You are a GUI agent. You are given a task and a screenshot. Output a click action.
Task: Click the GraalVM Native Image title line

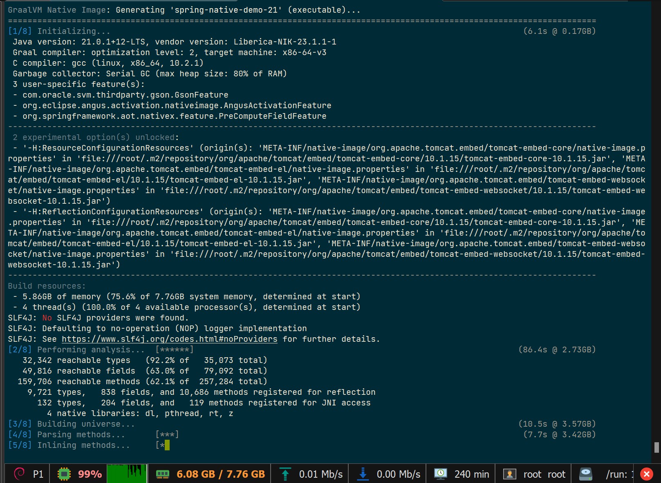[x=184, y=10]
